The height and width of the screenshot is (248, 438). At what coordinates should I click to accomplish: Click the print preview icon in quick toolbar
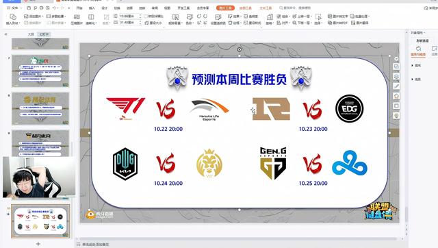pyautogui.click(x=48, y=8)
